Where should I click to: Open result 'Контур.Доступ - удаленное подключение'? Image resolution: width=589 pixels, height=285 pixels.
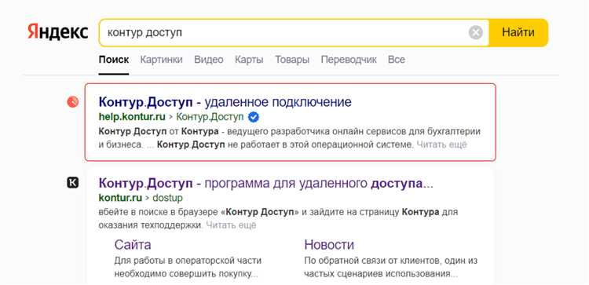pos(225,102)
